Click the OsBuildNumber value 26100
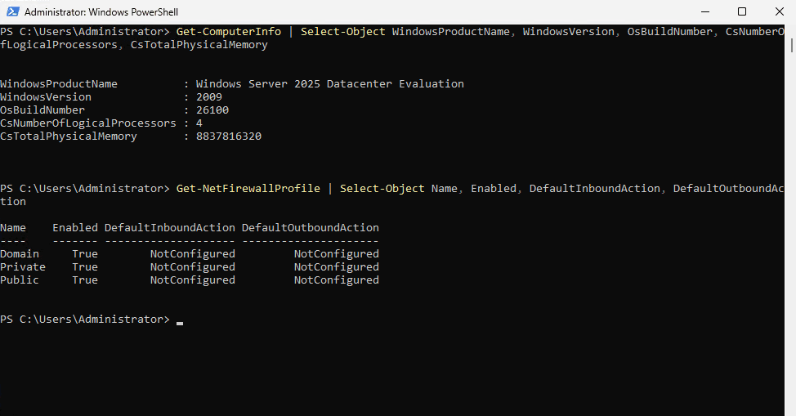 pyautogui.click(x=212, y=110)
